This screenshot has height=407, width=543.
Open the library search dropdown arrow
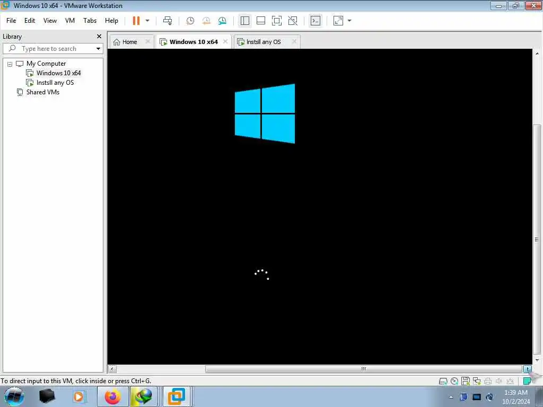[x=98, y=49]
